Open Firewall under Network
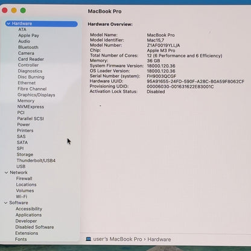Screen dimensions: 251x251 click(x=24, y=179)
